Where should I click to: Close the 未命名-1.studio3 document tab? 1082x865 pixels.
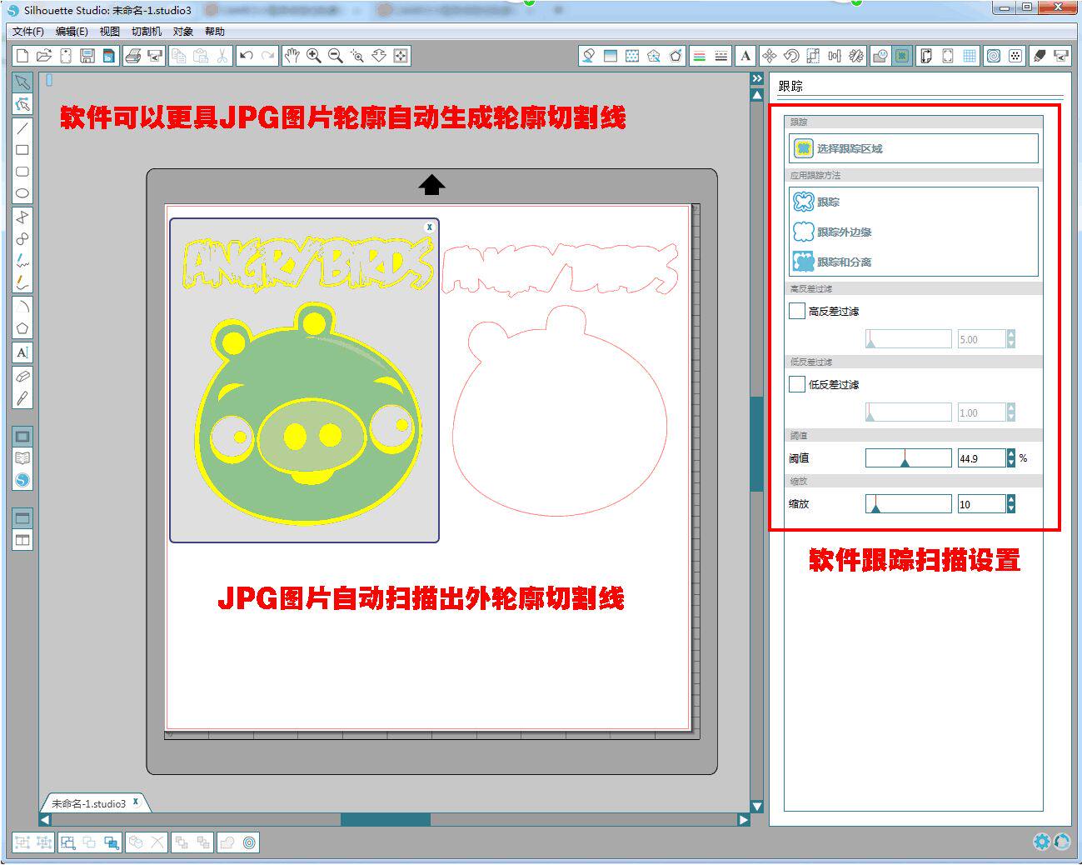click(x=136, y=802)
